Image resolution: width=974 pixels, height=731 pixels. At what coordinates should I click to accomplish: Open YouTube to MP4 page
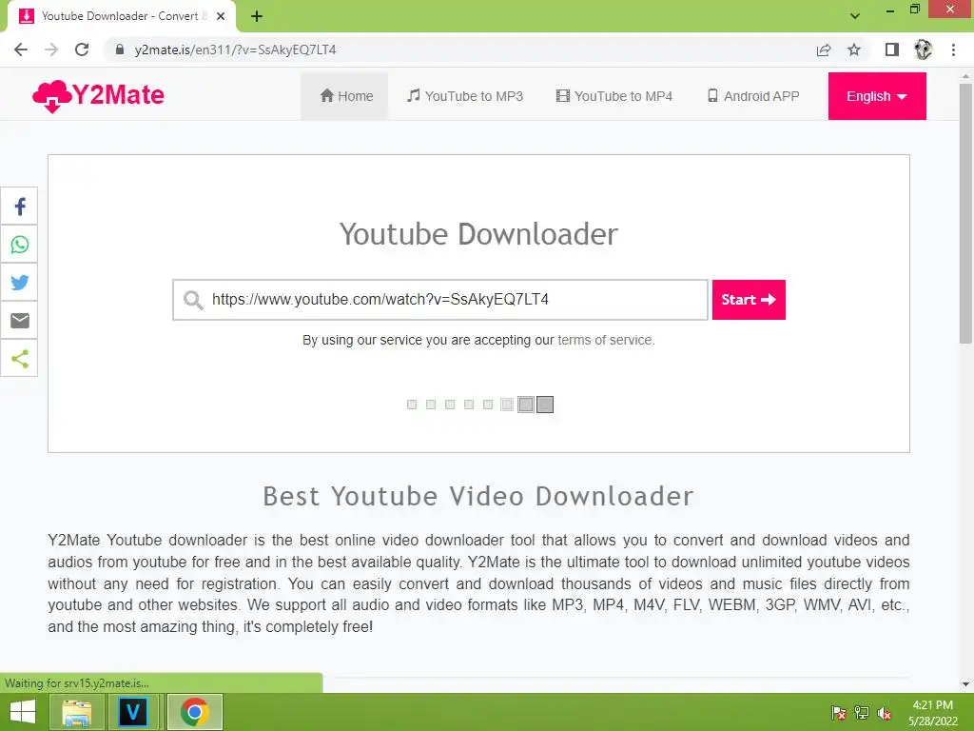[614, 96]
